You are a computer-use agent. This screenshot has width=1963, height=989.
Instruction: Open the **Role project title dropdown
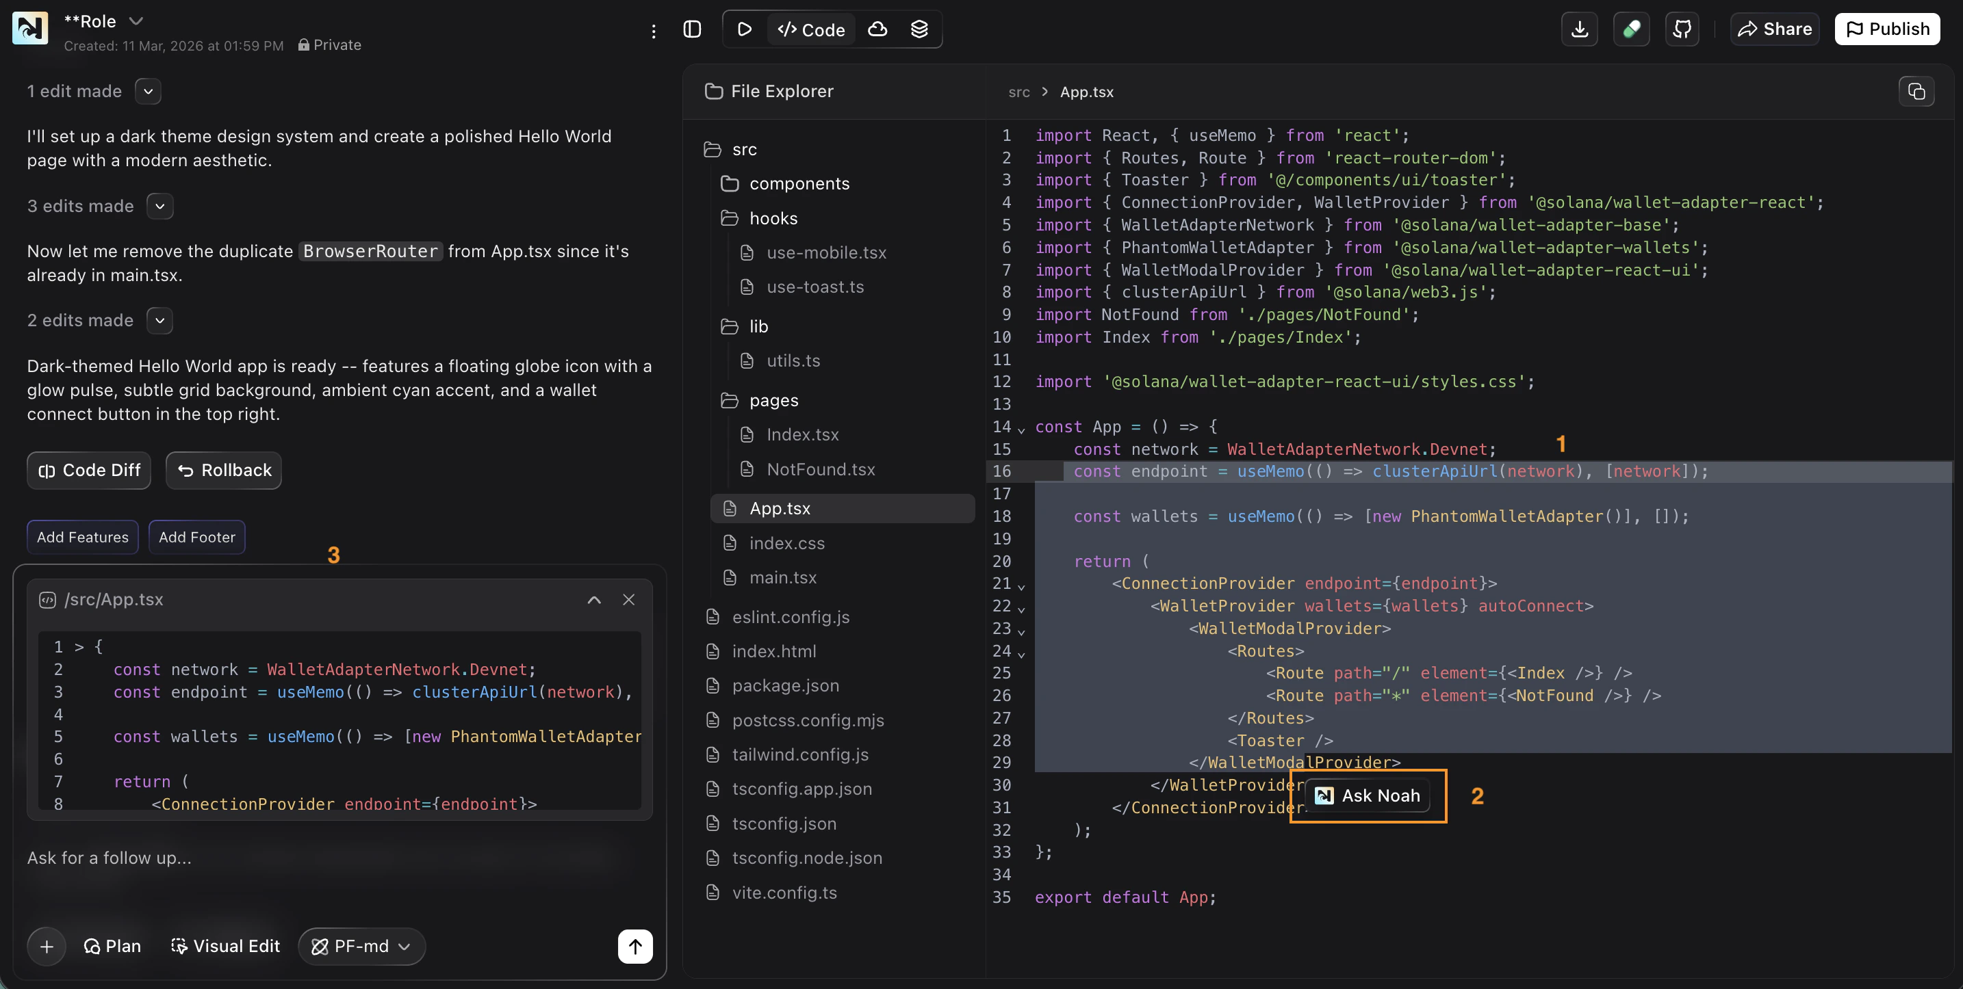click(x=136, y=21)
